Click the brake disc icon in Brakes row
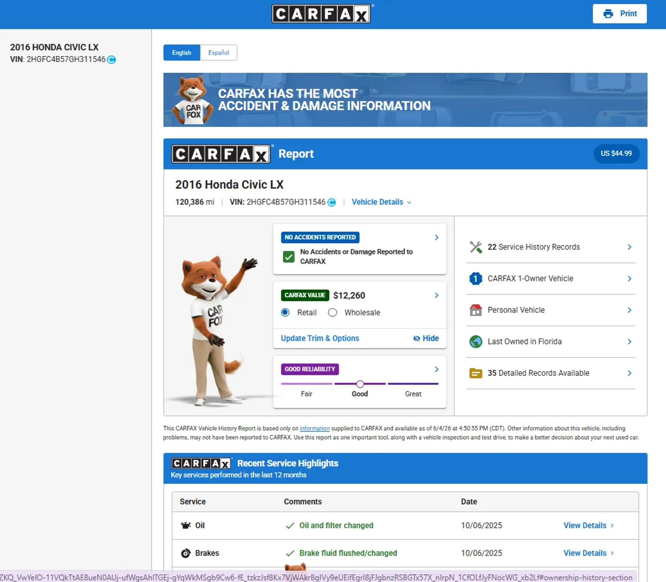 click(x=186, y=553)
